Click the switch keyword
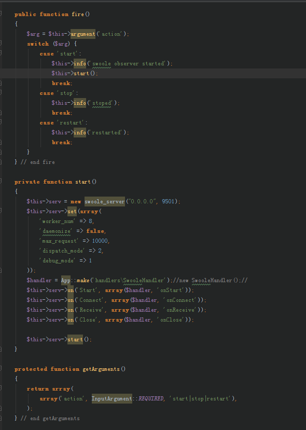Image resolution: width=306 pixels, height=430 pixels. click(38, 44)
